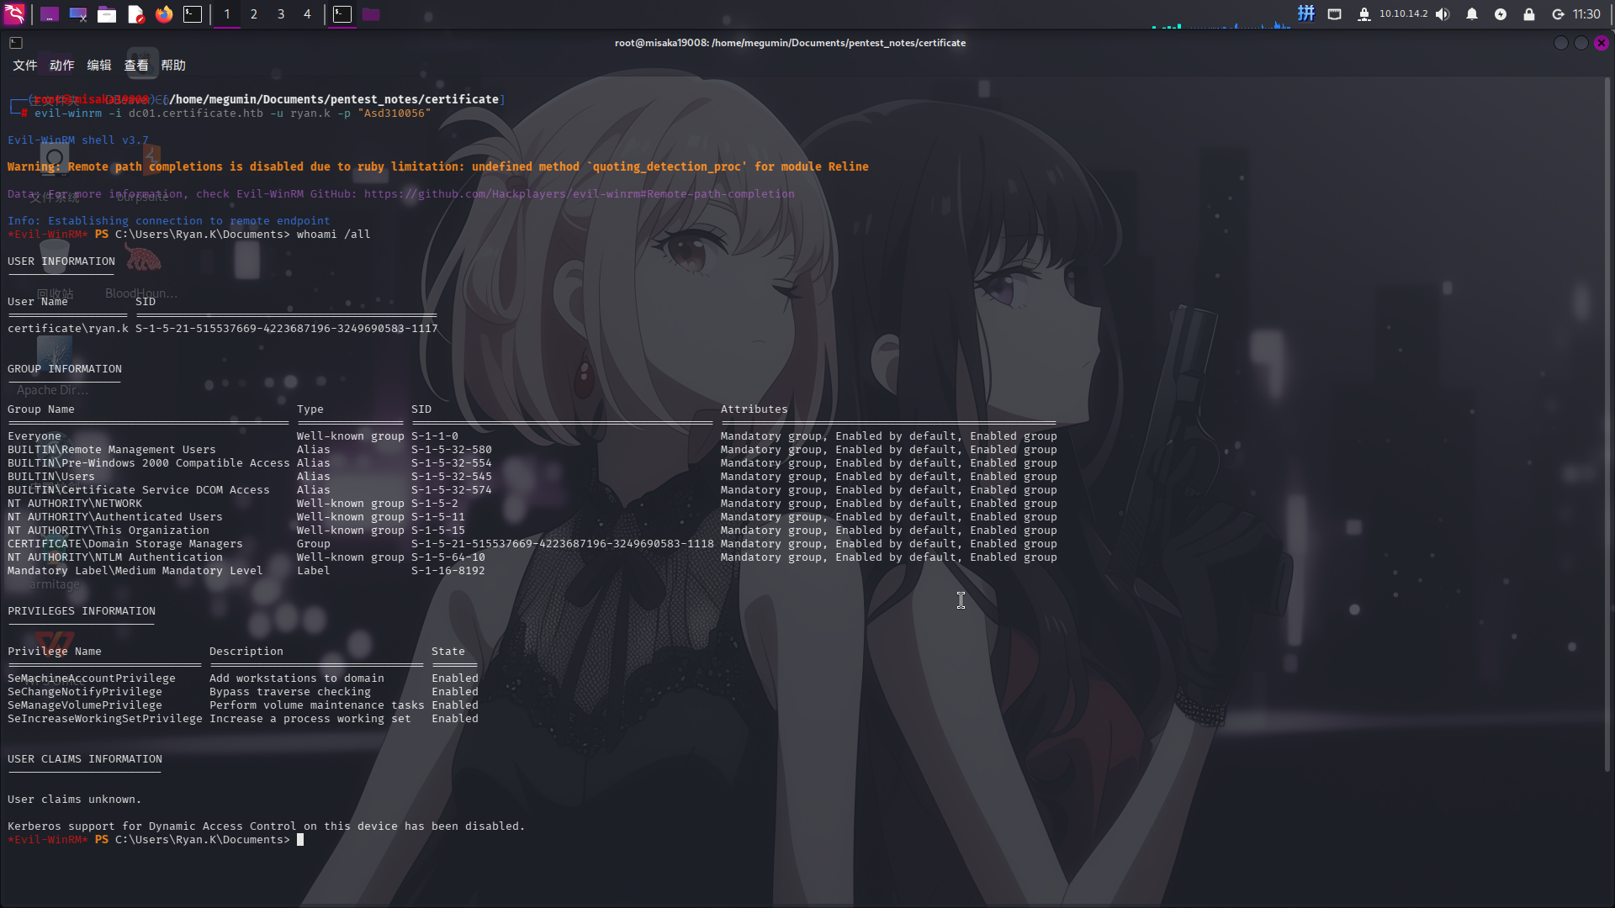Click the terminal vertical scrollbar

tap(1607, 420)
